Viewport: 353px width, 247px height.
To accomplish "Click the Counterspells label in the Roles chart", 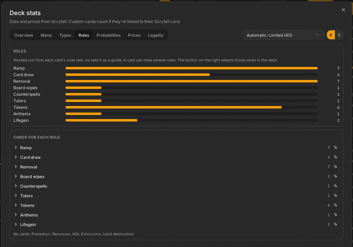I will (27, 94).
